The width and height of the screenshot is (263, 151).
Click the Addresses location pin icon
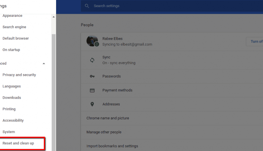click(x=92, y=104)
